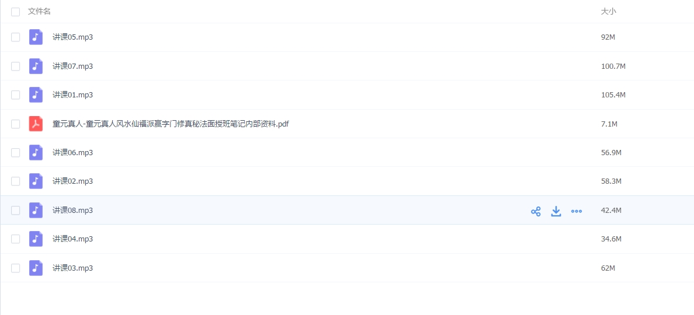Click the audio icon next to 讲课07.mp3
This screenshot has width=694, height=315.
click(36, 66)
